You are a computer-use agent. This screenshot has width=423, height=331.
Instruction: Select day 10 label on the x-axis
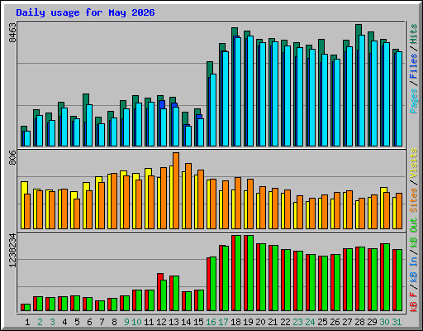click(x=136, y=322)
